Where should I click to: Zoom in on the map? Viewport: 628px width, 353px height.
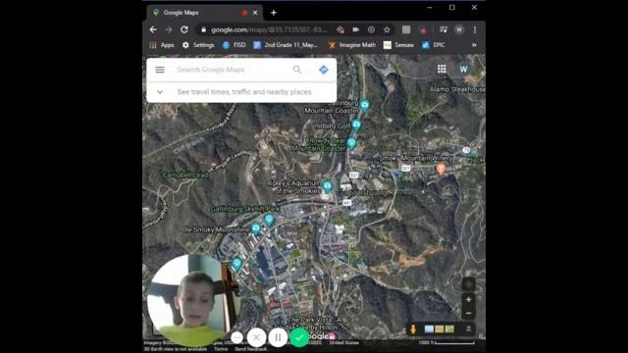tap(468, 300)
